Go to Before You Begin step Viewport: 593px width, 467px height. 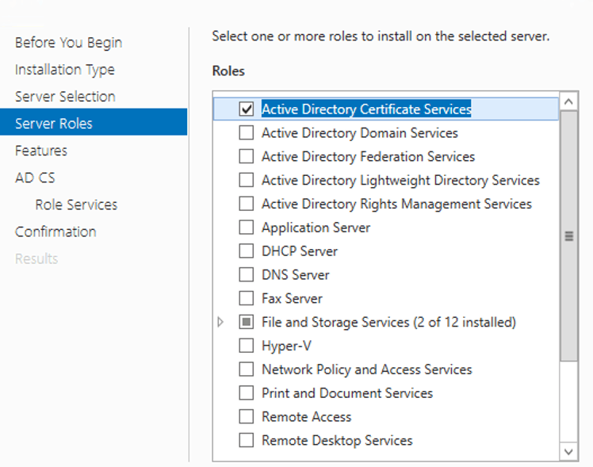tap(68, 43)
